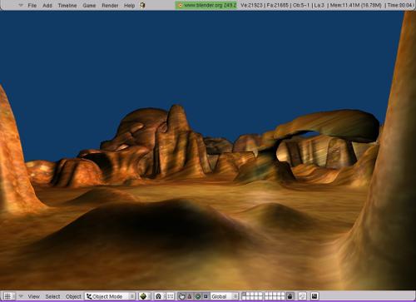Click the icon right of the layer lock

point(302,296)
